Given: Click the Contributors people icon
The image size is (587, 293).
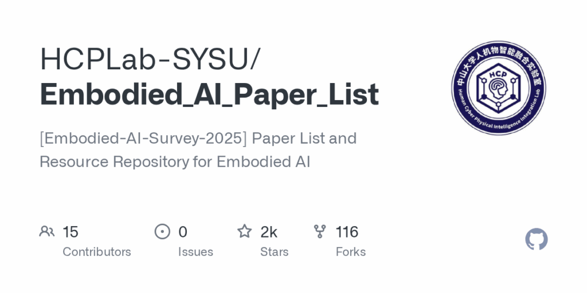Looking at the screenshot, I should pyautogui.click(x=47, y=231).
